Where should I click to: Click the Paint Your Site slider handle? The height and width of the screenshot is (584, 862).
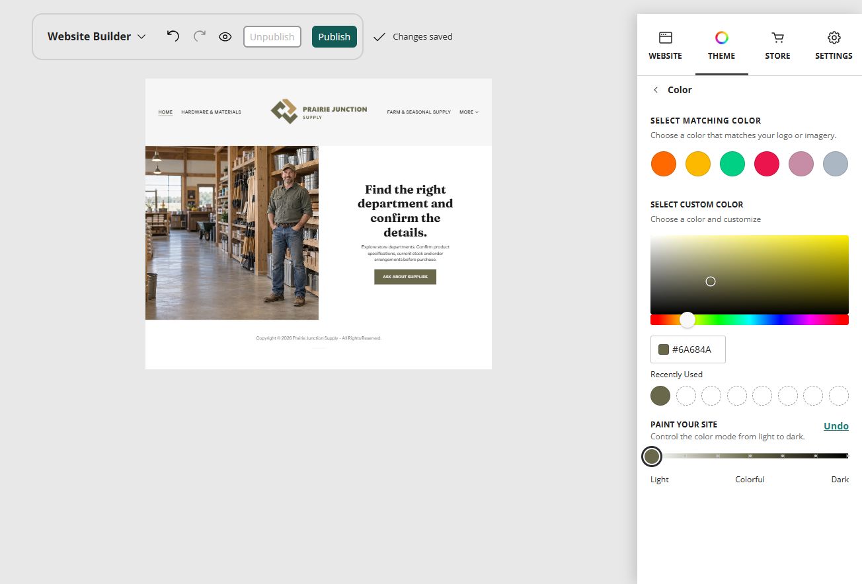point(652,456)
